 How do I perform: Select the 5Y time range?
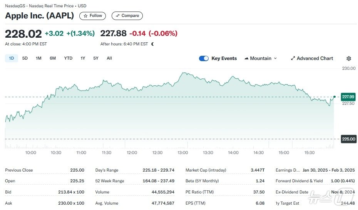(x=96, y=58)
